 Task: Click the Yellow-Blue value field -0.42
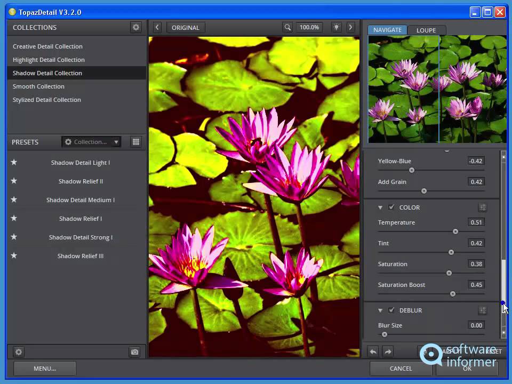(x=476, y=161)
